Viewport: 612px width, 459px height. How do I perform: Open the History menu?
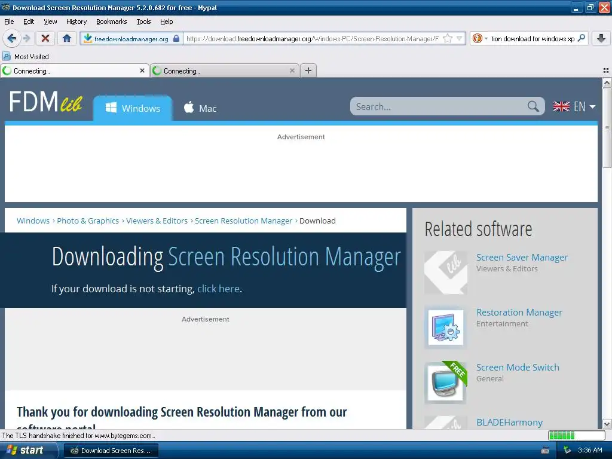tap(76, 22)
